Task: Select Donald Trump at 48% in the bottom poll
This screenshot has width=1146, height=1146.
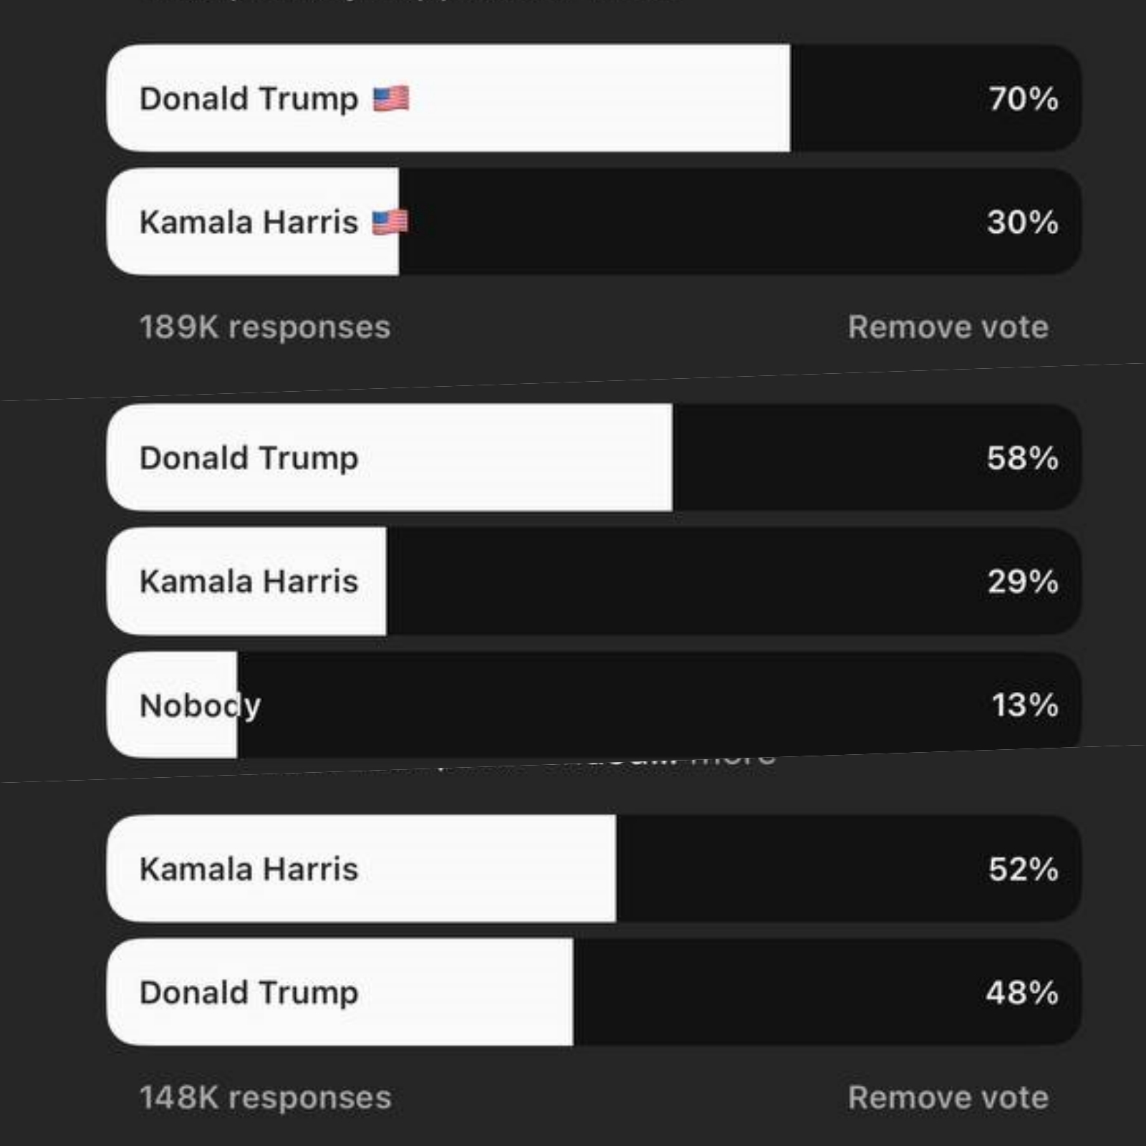Action: pos(594,993)
